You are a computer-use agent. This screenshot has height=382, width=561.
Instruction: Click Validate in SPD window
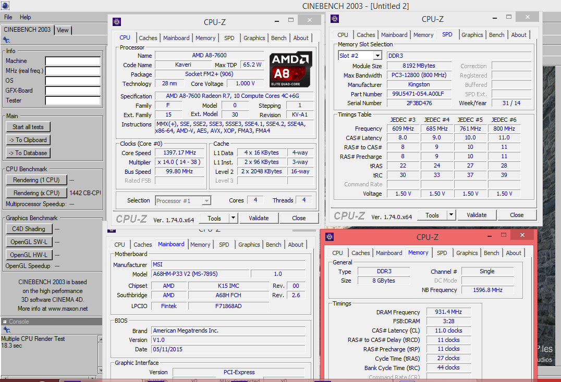(477, 215)
